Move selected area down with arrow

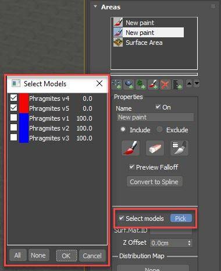pyautogui.click(x=197, y=84)
